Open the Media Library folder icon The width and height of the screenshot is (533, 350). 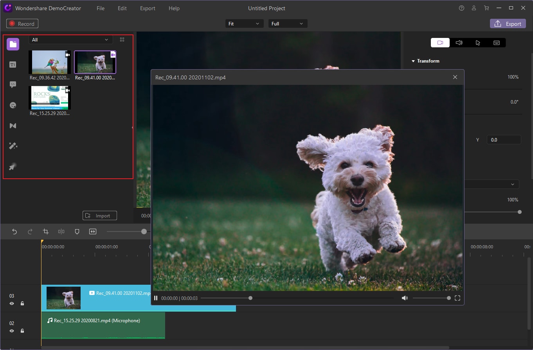pos(13,44)
